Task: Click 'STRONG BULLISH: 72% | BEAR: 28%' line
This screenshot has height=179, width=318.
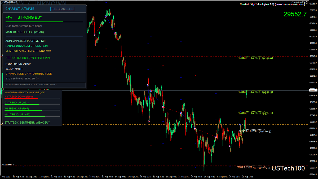Action: (x=28, y=58)
